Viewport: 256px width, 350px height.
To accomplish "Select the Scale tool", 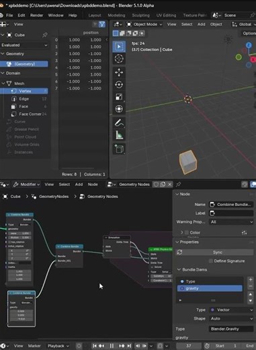I will (x=119, y=97).
